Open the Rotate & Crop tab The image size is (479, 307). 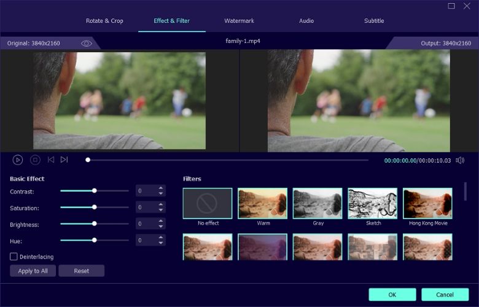click(x=104, y=21)
